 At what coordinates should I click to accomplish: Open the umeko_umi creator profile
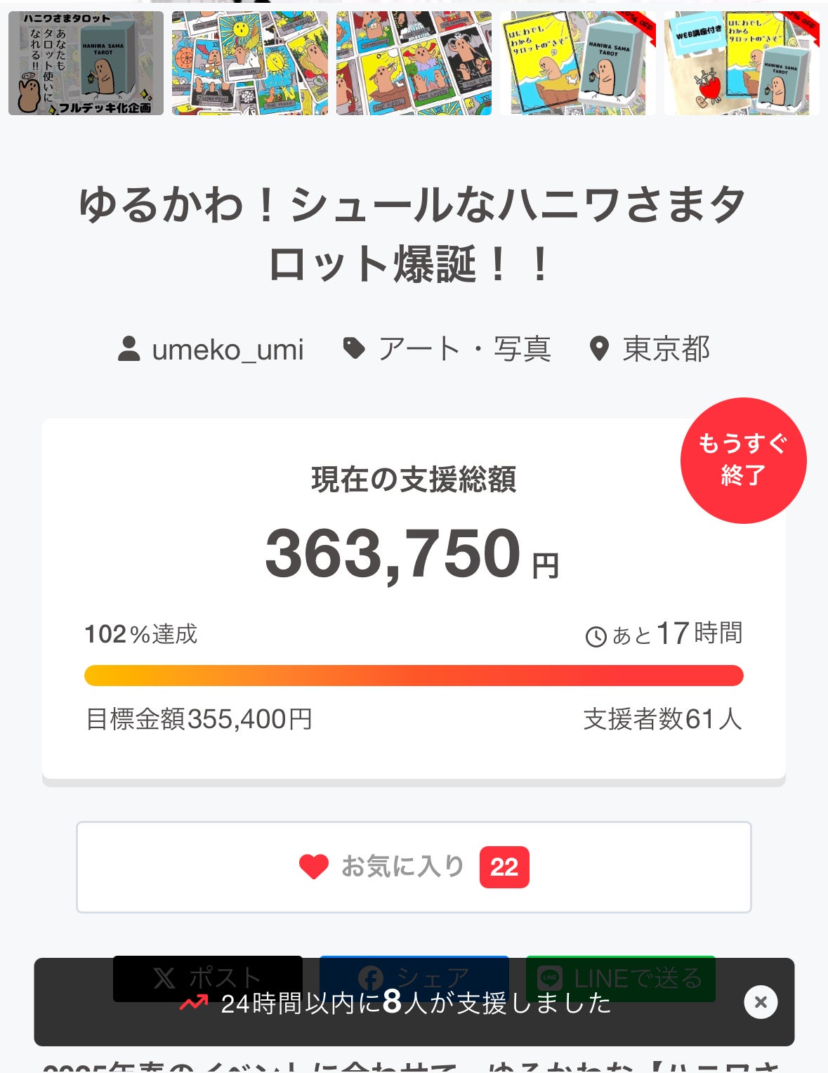[x=227, y=350]
